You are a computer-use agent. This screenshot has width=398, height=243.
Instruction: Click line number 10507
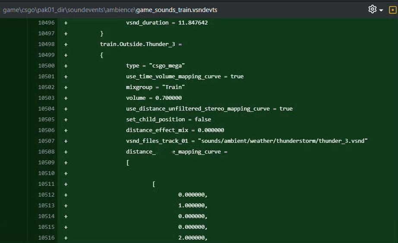point(46,141)
